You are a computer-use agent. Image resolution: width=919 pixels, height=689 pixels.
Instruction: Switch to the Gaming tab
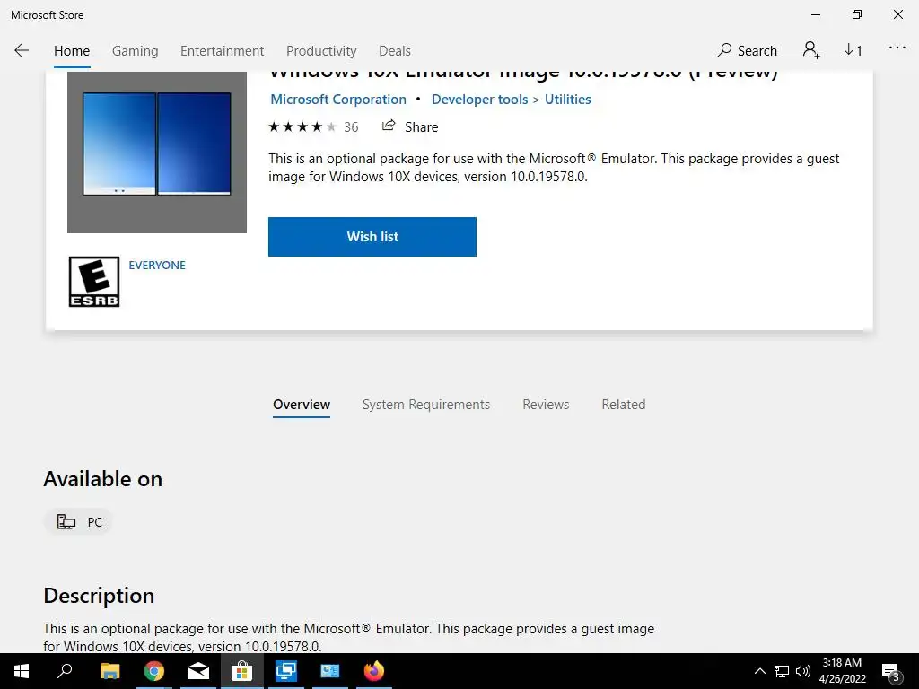(136, 51)
